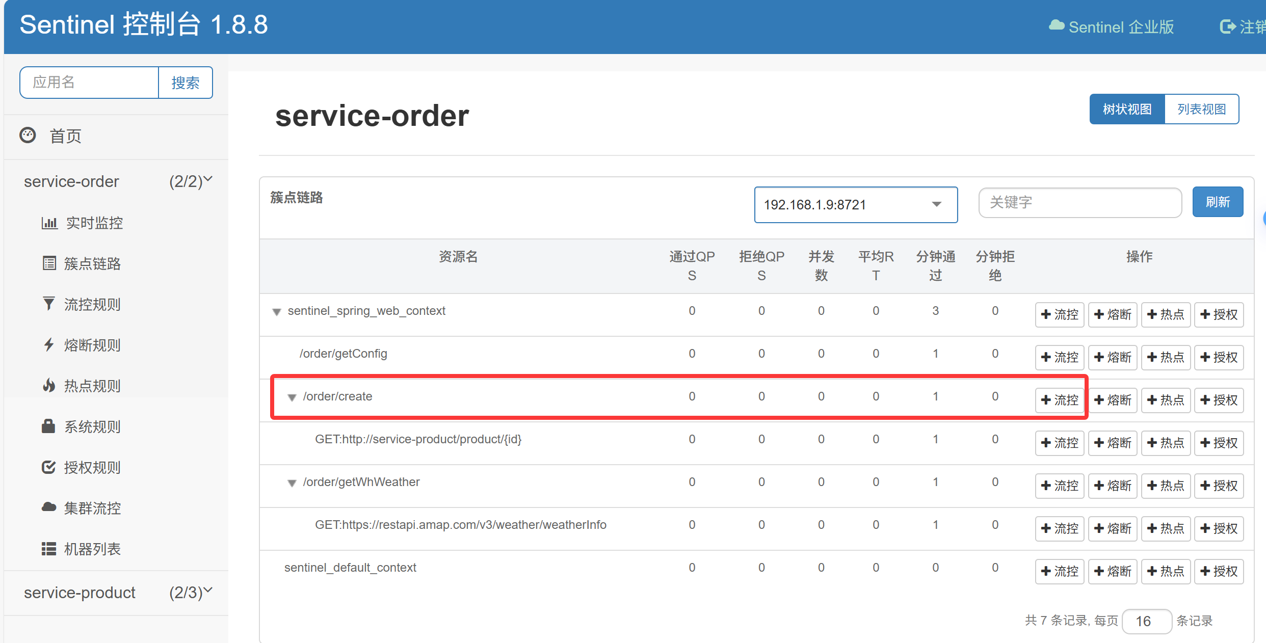The width and height of the screenshot is (1266, 643).
Task: Open the 机器列表 menu item
Action: (x=92, y=549)
